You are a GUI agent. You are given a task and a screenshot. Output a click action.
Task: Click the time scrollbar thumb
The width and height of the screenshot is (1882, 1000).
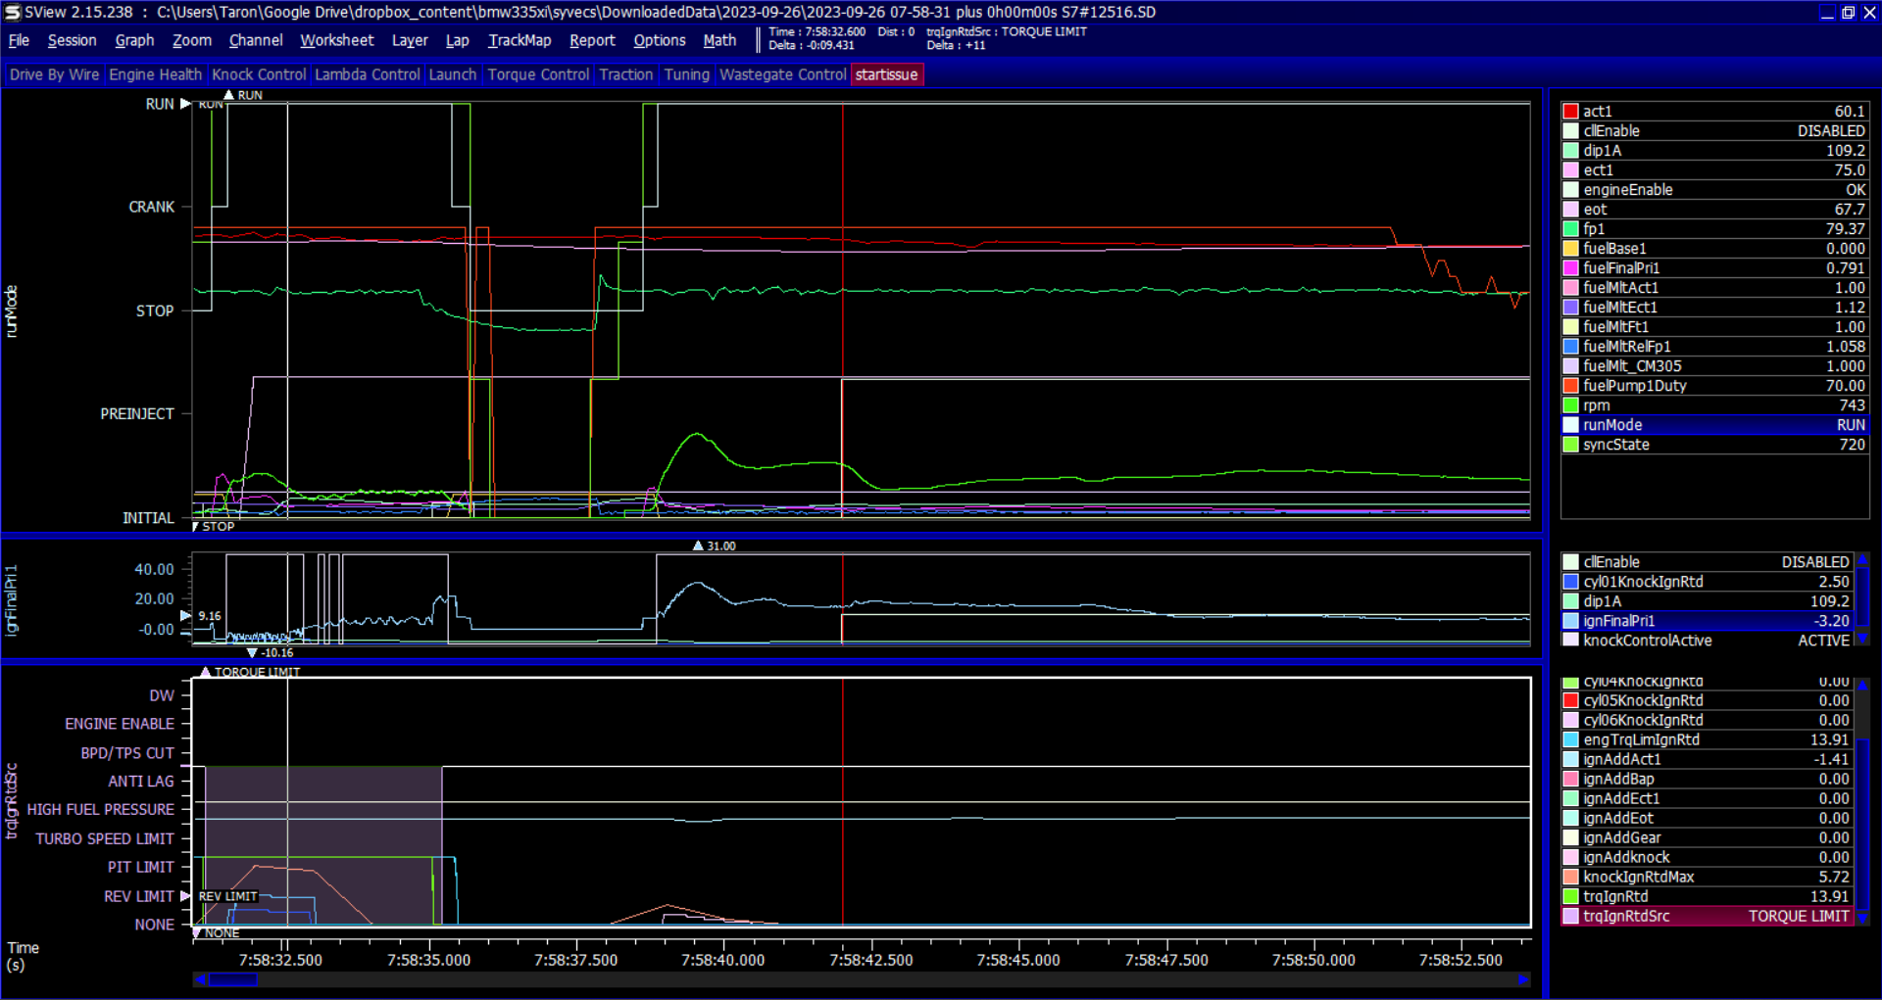(x=233, y=979)
